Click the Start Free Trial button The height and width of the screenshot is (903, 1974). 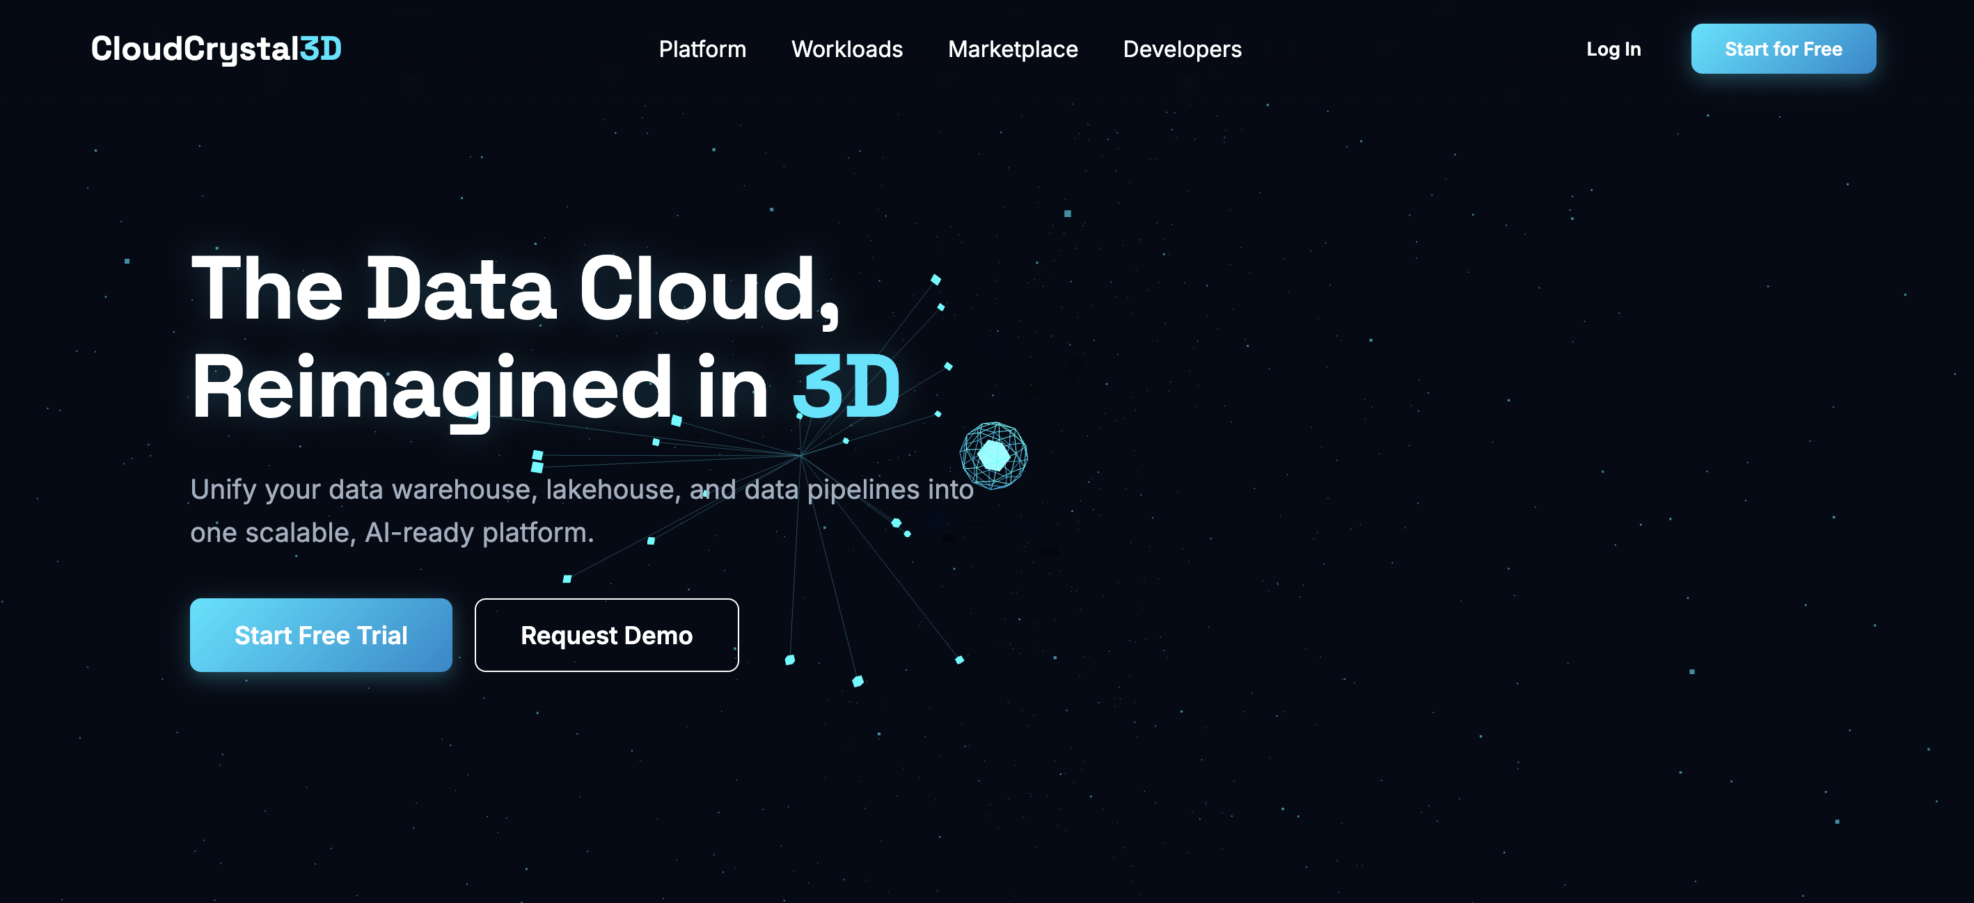(321, 635)
